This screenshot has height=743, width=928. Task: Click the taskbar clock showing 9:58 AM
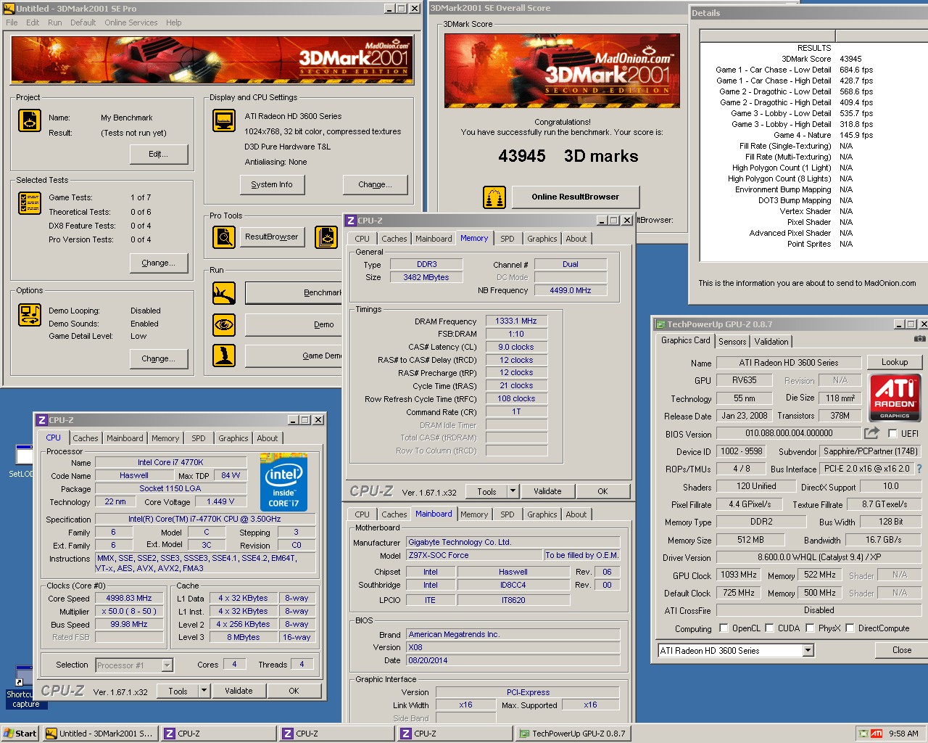(903, 734)
